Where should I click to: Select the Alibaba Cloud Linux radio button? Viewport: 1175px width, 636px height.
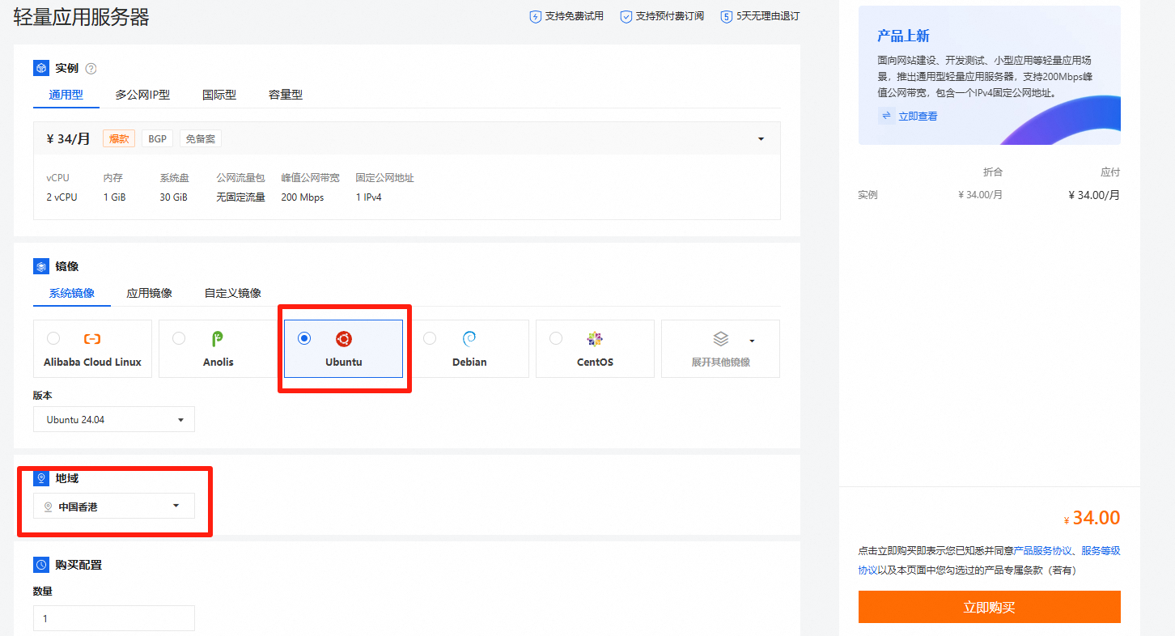53,338
